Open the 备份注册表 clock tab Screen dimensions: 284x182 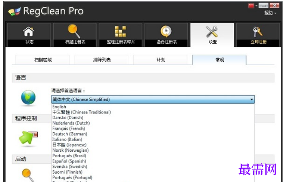pyautogui.click(x=166, y=35)
